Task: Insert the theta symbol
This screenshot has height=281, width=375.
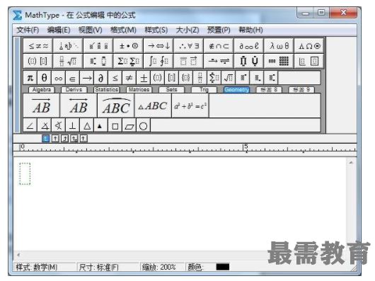Action: (45, 78)
